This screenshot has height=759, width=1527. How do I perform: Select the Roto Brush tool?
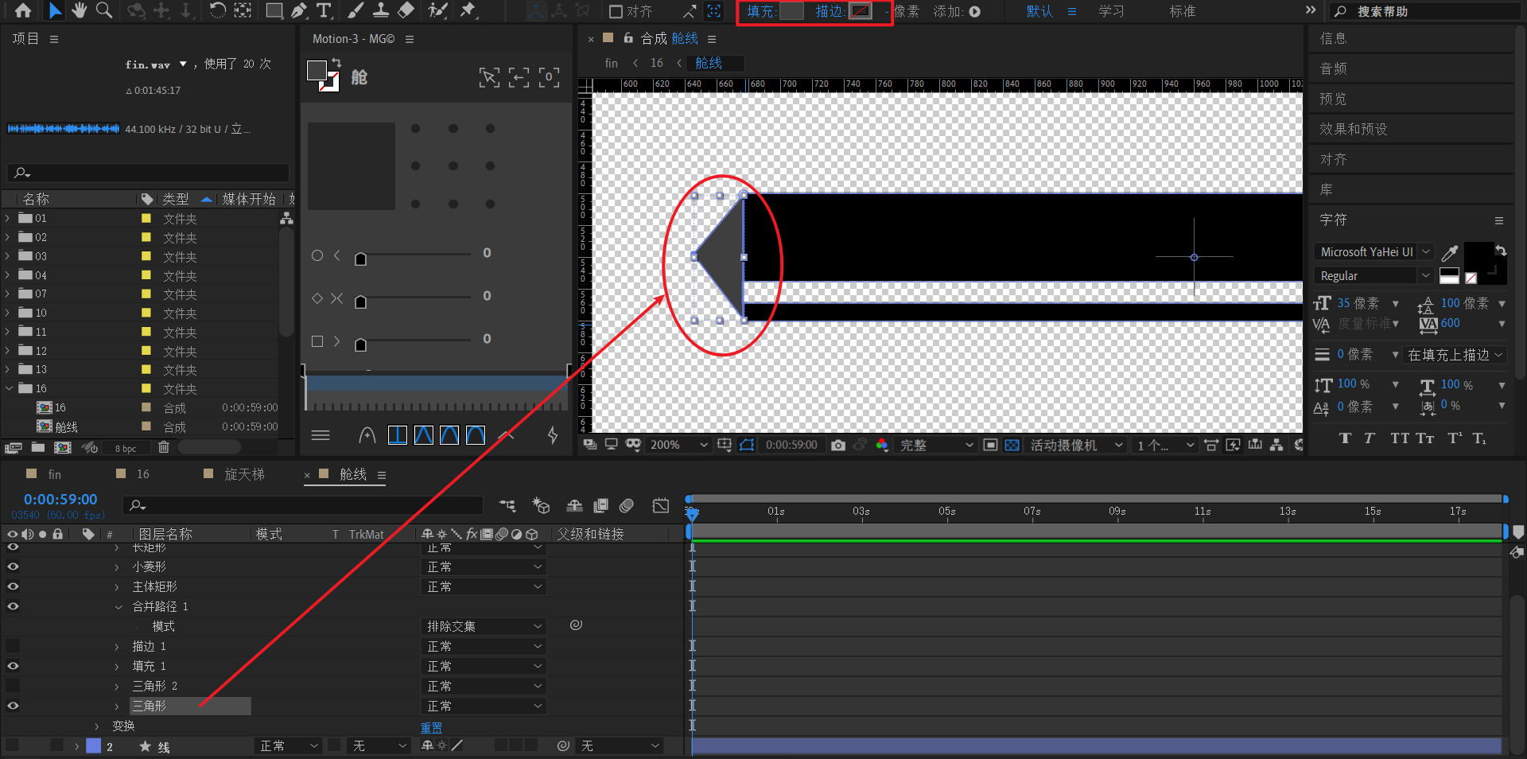point(437,10)
